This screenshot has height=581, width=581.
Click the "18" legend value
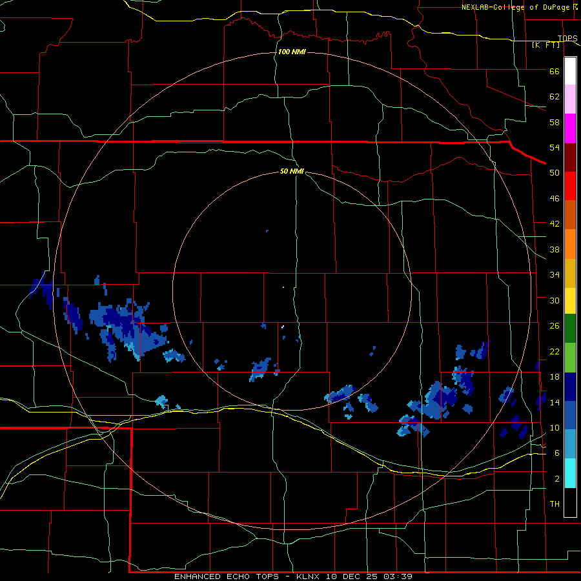tap(555, 377)
